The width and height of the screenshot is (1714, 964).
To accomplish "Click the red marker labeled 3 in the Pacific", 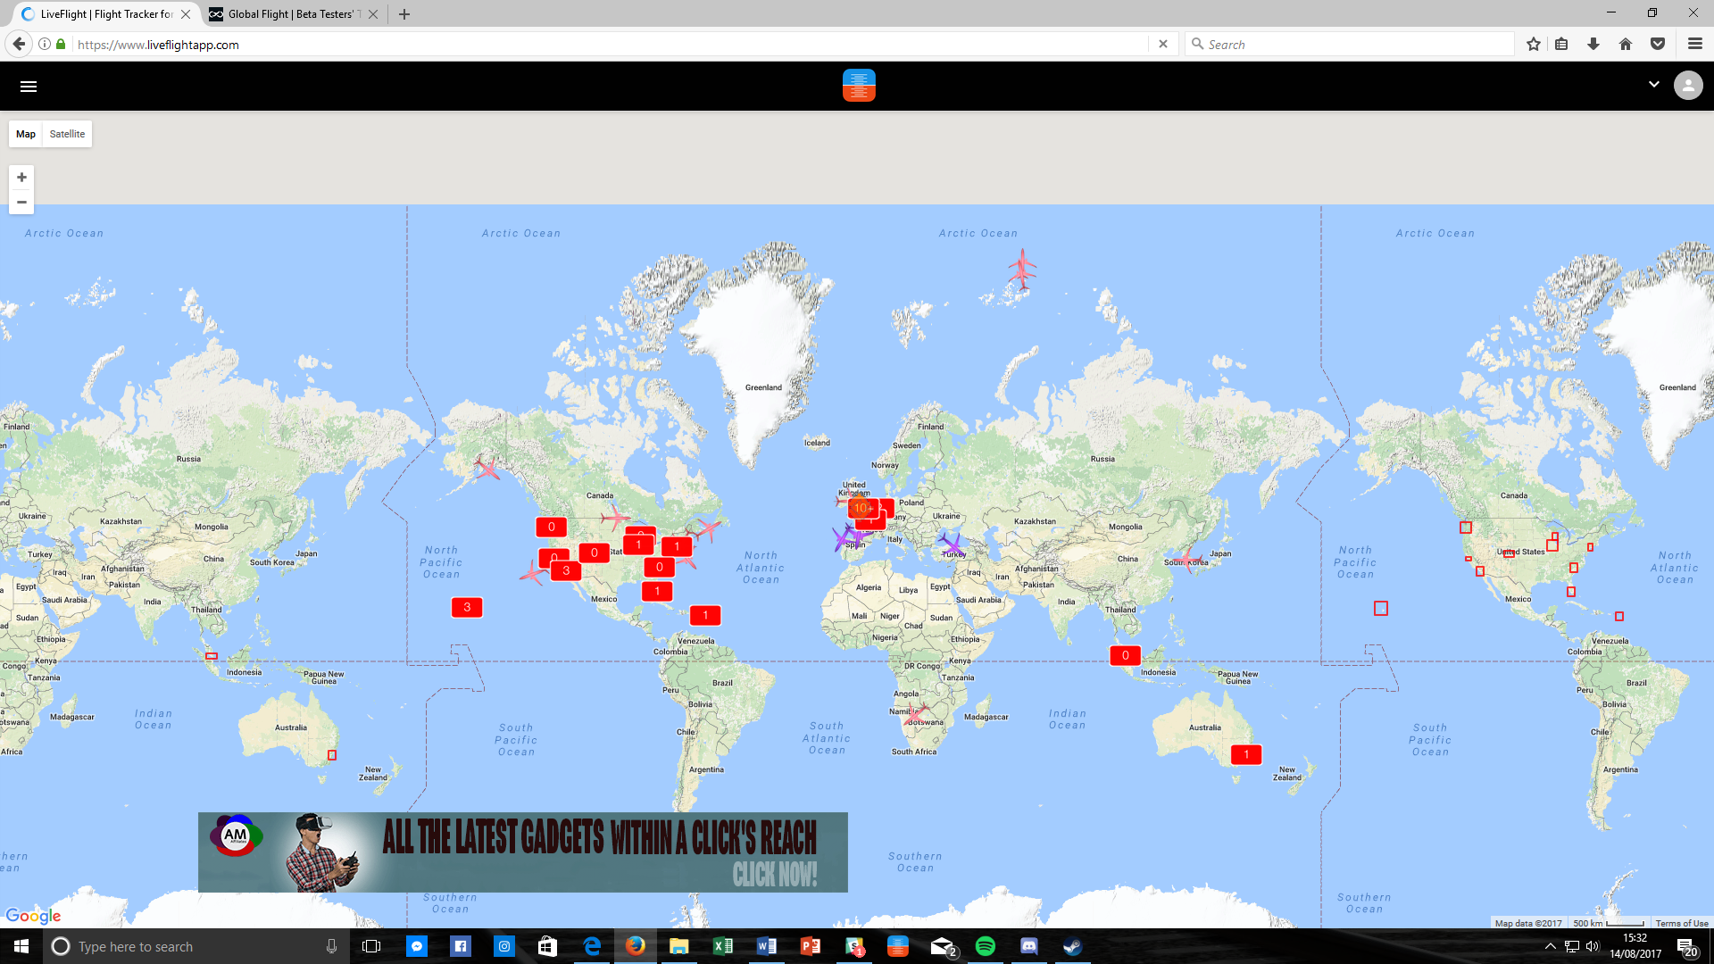I will (467, 608).
